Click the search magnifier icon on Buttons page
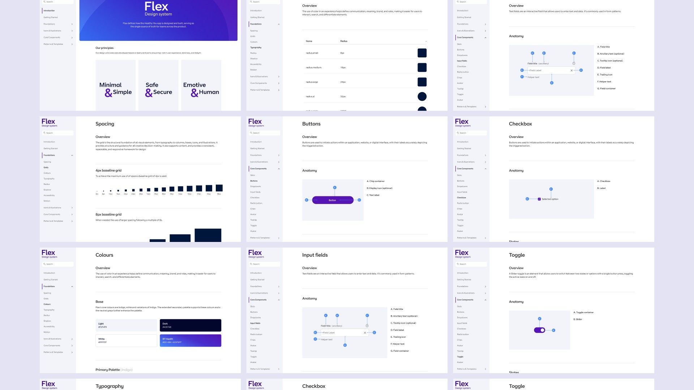Image resolution: width=694 pixels, height=390 pixels. [251, 133]
